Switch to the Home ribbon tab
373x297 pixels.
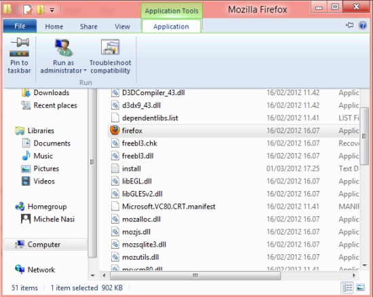[54, 27]
